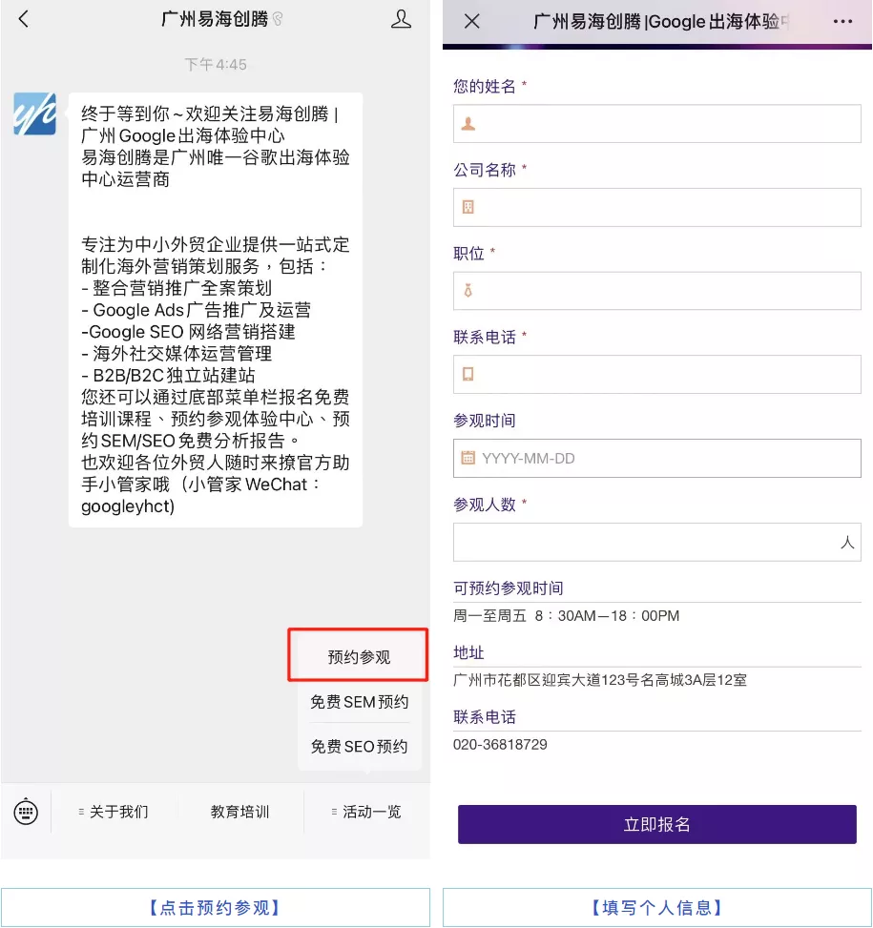
Task: Focus the 您的姓名 input field
Action: click(657, 124)
